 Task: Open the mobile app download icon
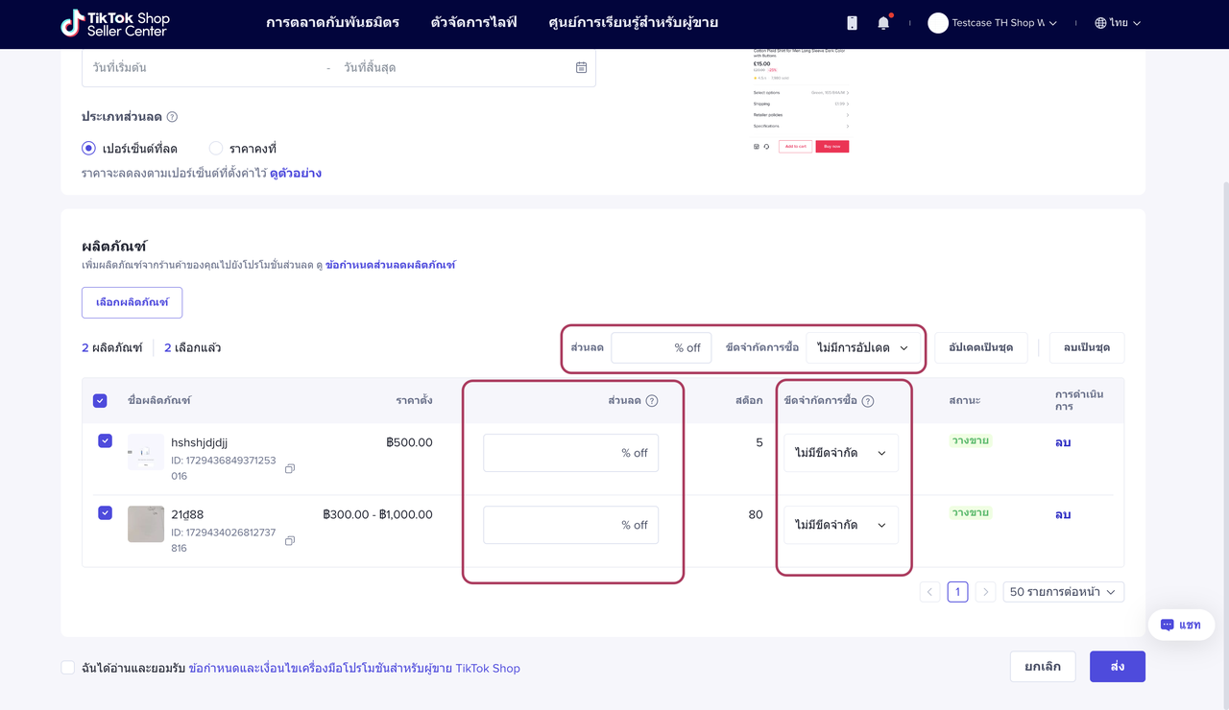(852, 23)
